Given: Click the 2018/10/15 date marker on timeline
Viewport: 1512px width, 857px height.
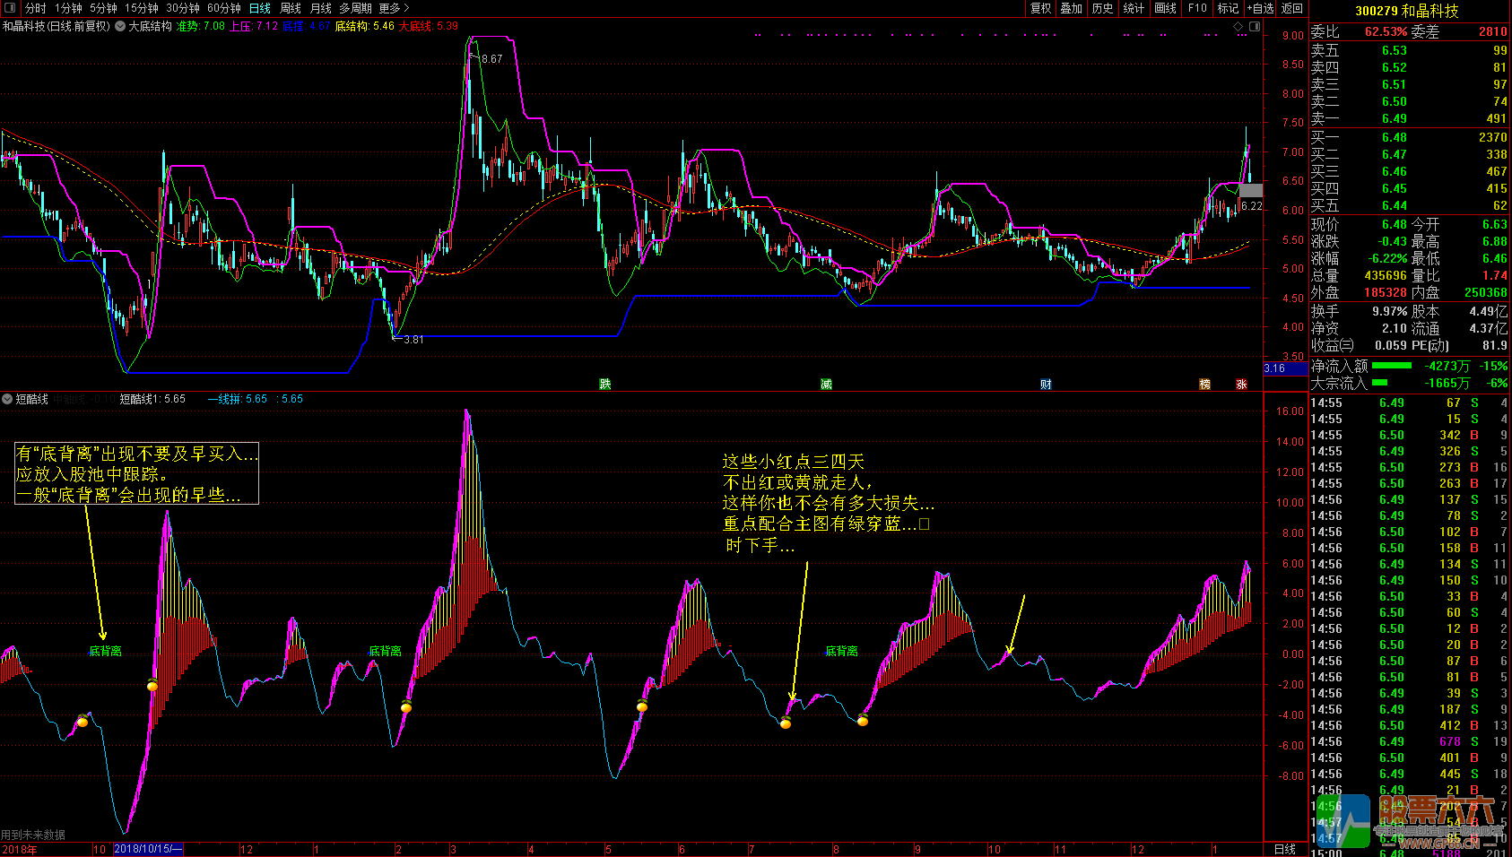Looking at the screenshot, I should click(x=148, y=849).
